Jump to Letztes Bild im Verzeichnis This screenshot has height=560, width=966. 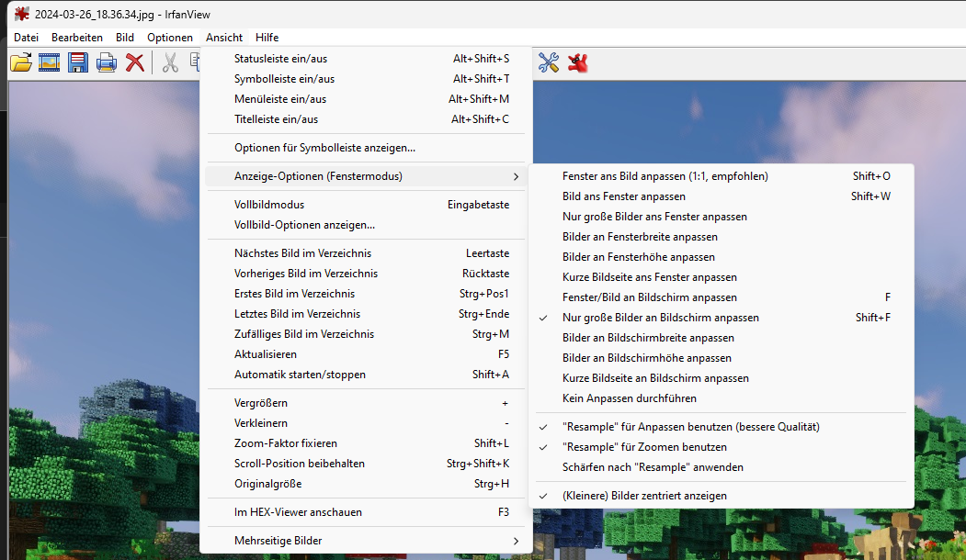(x=366, y=314)
